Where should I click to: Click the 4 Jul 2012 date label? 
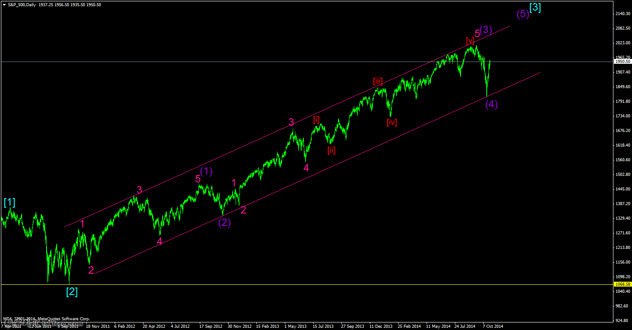(x=180, y=326)
